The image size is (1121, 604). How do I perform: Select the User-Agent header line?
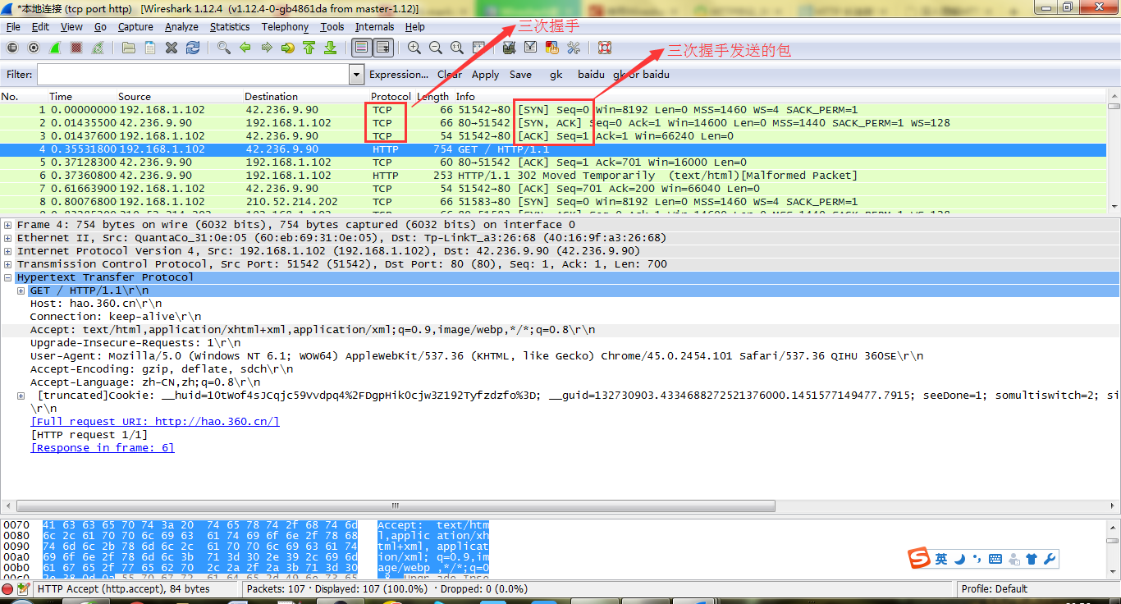point(477,356)
